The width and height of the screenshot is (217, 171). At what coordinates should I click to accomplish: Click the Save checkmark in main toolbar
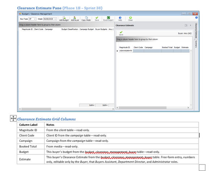[97, 18]
